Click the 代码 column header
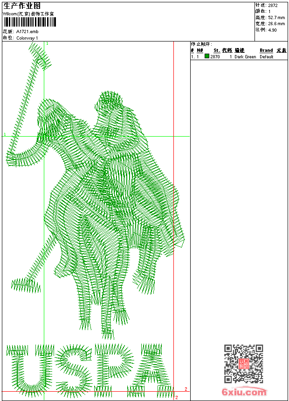 [x=227, y=50]
